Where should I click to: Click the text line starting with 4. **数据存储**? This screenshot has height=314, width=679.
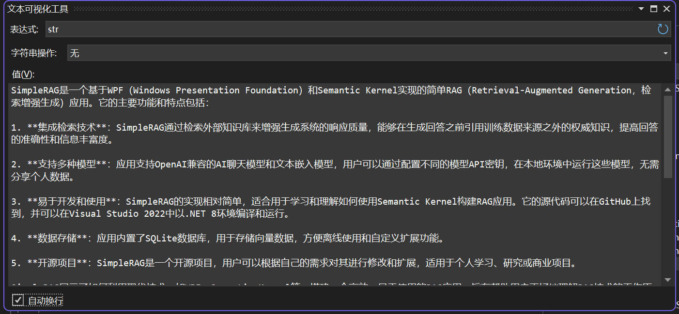click(228, 239)
